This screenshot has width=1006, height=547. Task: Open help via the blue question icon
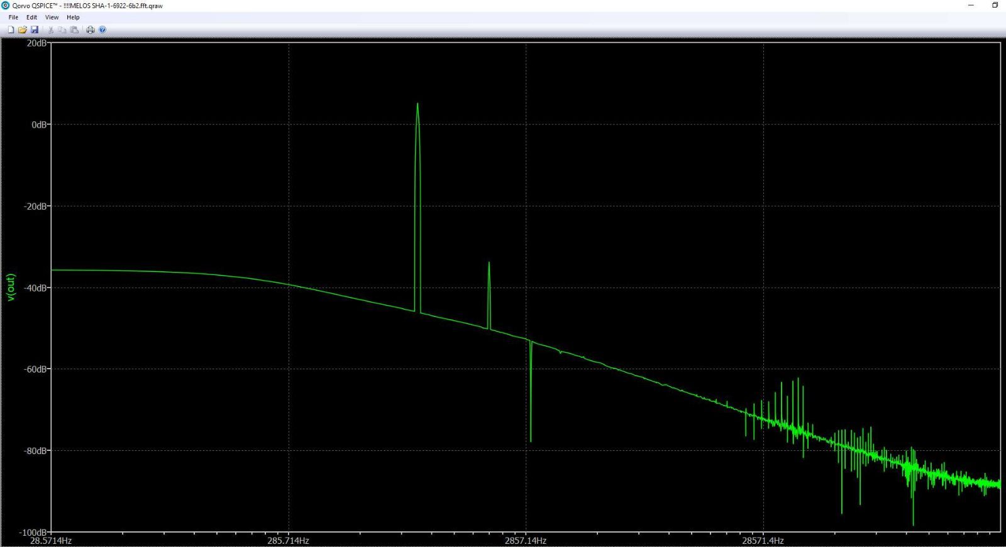pos(102,30)
